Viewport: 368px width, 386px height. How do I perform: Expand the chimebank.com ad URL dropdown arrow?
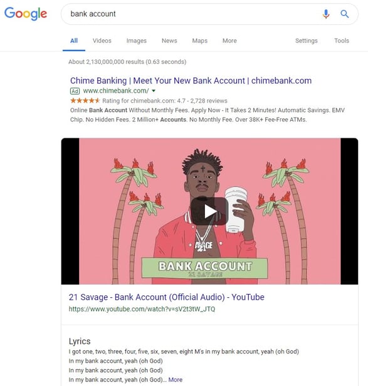pos(154,91)
